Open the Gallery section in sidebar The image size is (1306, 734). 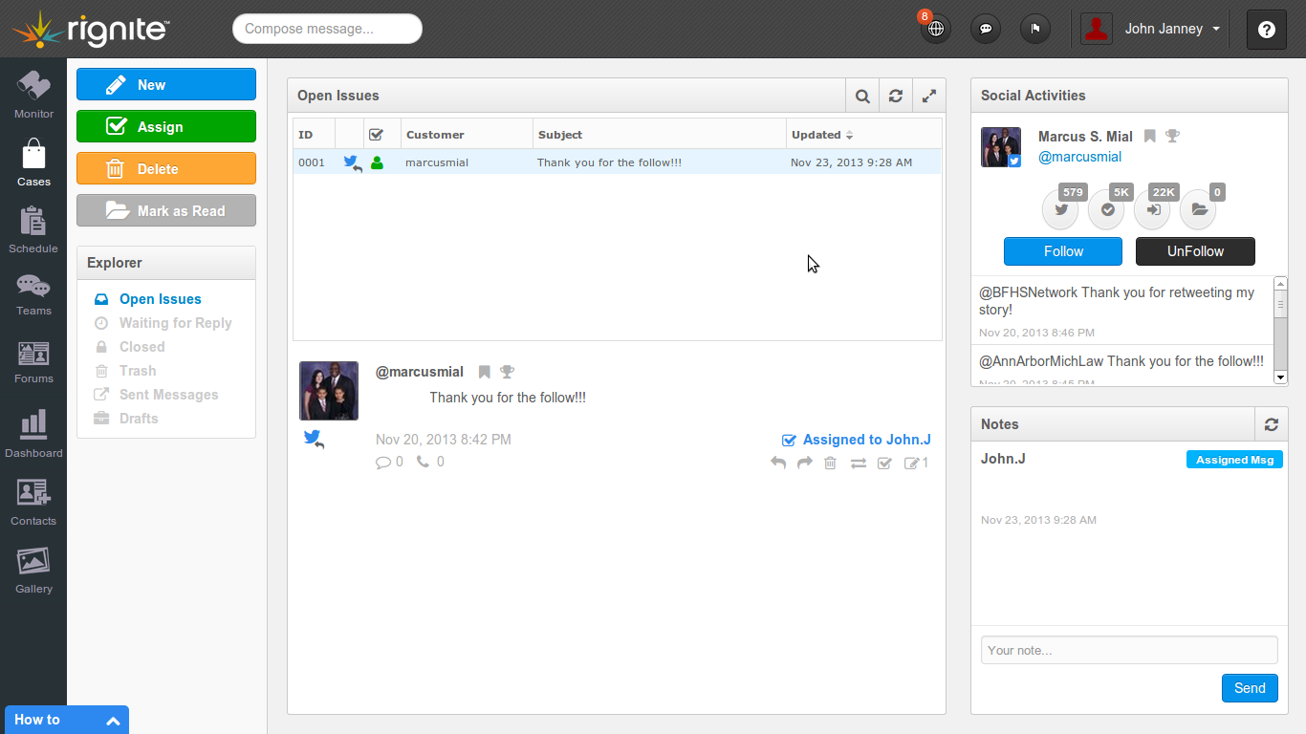pos(33,571)
